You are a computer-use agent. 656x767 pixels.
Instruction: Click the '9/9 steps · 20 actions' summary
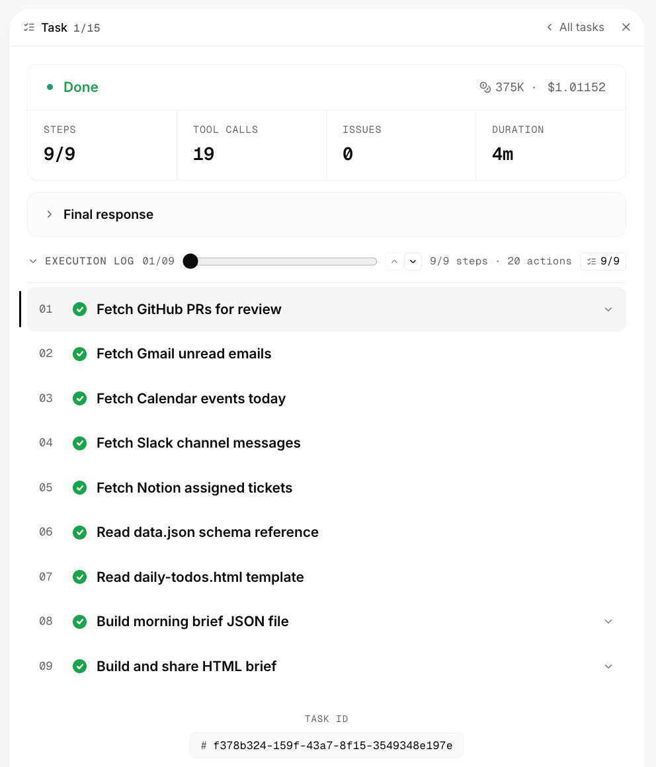pos(501,261)
